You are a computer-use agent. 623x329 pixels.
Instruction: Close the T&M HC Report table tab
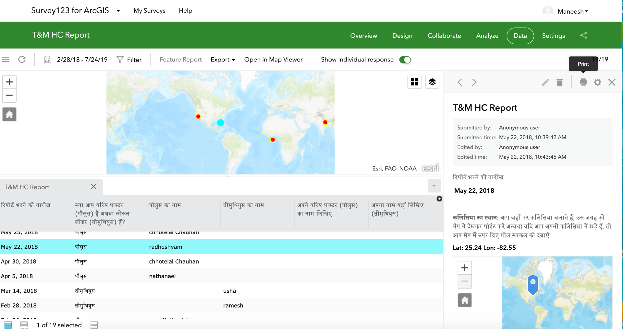93,187
